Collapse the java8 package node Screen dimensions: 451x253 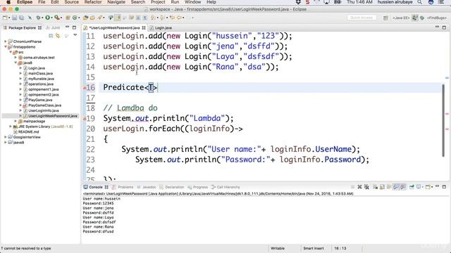(16, 63)
